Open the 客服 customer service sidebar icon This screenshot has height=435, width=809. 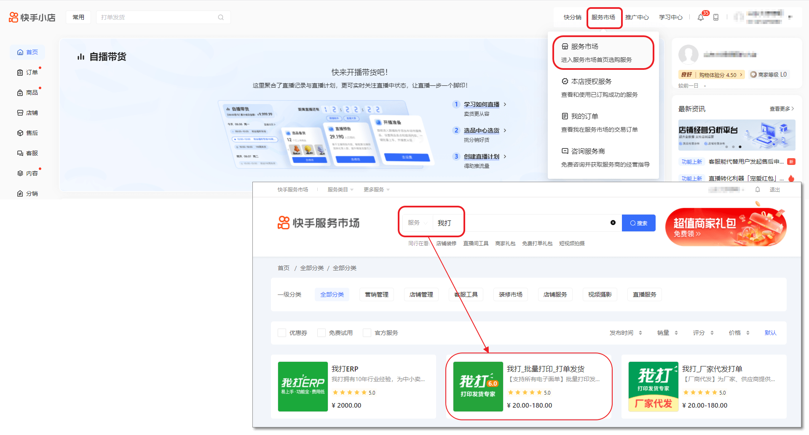point(20,153)
